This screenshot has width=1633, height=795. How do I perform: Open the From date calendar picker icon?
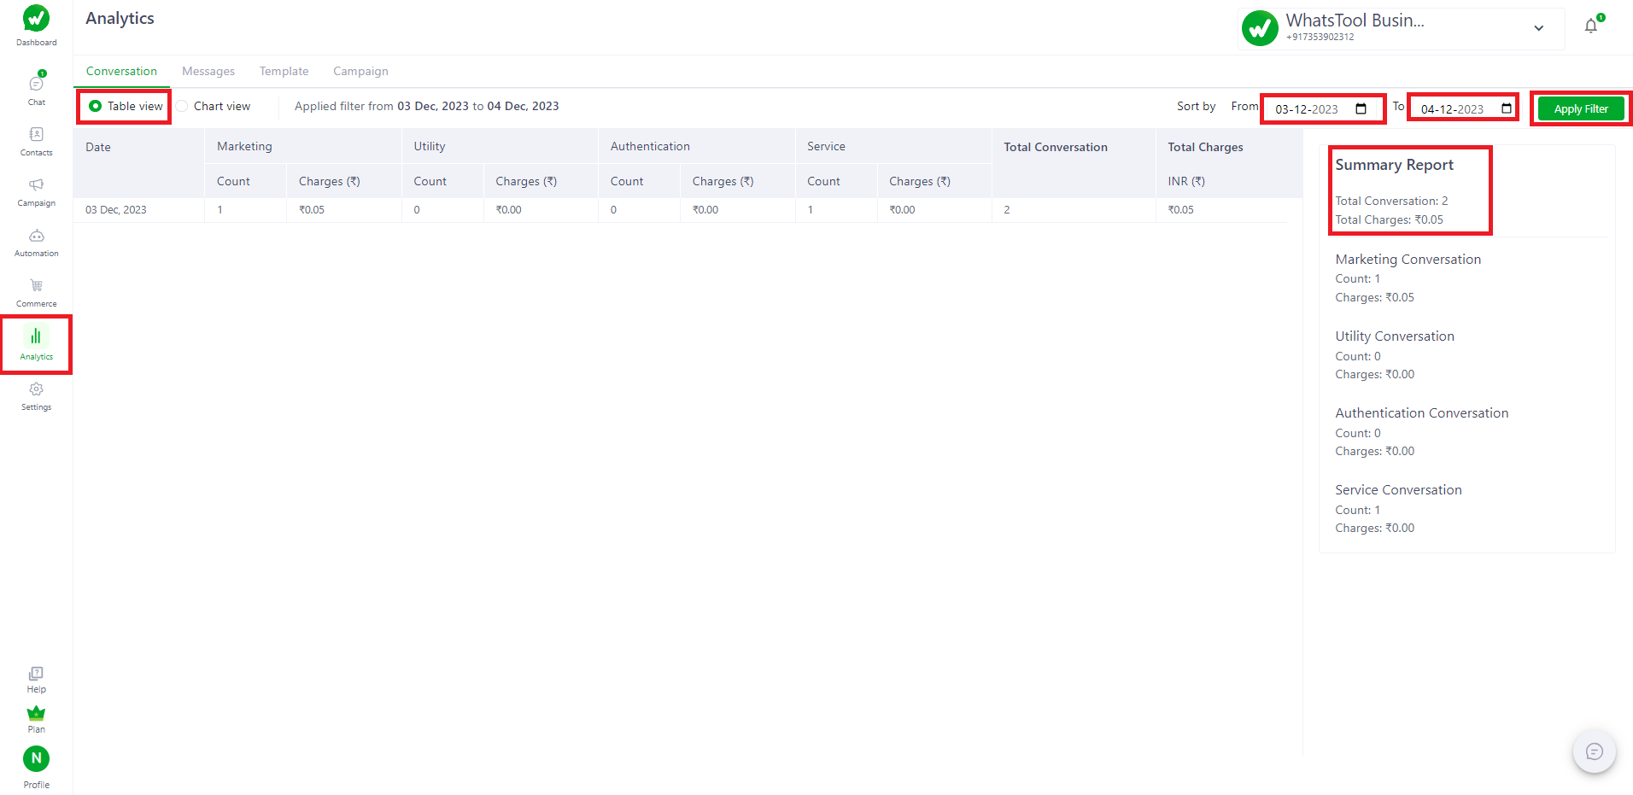[x=1361, y=108]
